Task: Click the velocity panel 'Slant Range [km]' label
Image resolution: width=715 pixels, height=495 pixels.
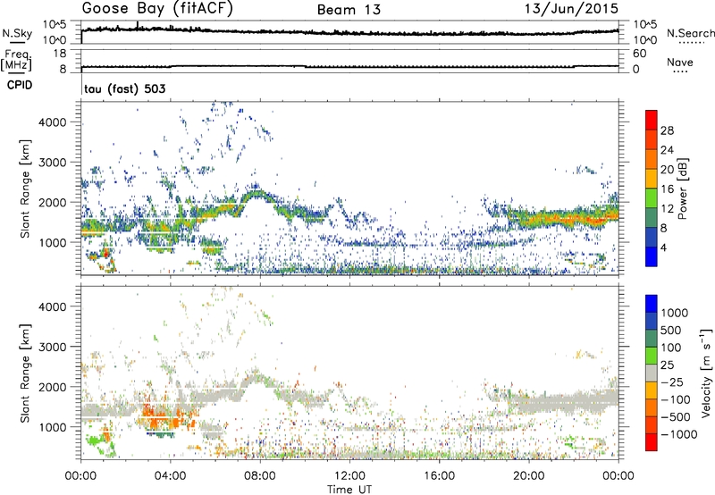Action: (x=25, y=373)
